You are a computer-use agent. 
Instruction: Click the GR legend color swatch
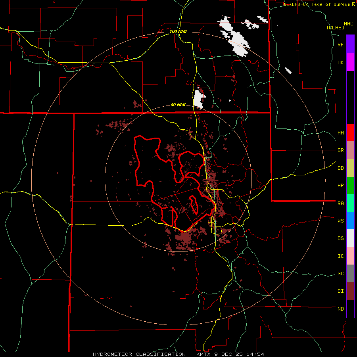click(350, 150)
